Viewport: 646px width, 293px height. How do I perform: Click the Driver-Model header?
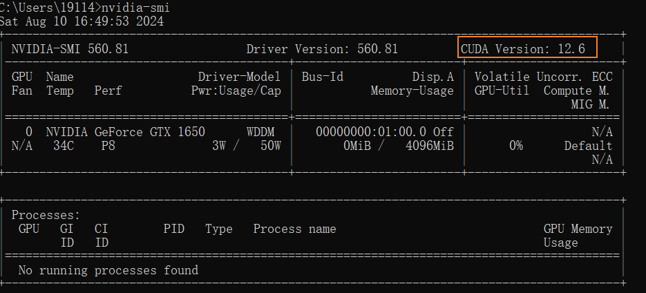(239, 77)
